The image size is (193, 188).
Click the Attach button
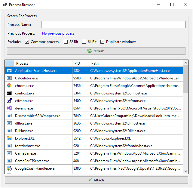click(96, 180)
